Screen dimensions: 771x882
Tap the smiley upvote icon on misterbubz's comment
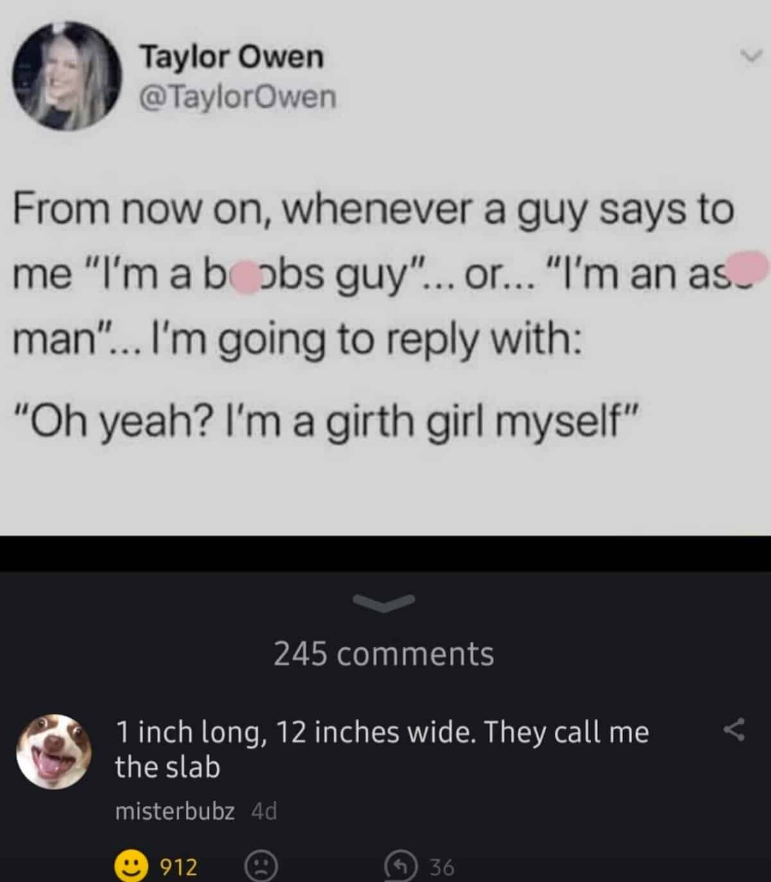click(130, 867)
